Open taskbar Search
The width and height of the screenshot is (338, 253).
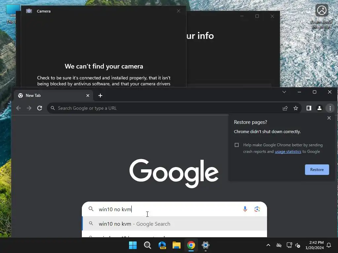[x=148, y=245]
